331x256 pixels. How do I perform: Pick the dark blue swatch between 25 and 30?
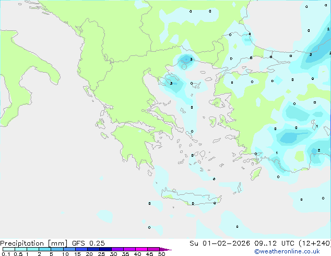pos(105,249)
